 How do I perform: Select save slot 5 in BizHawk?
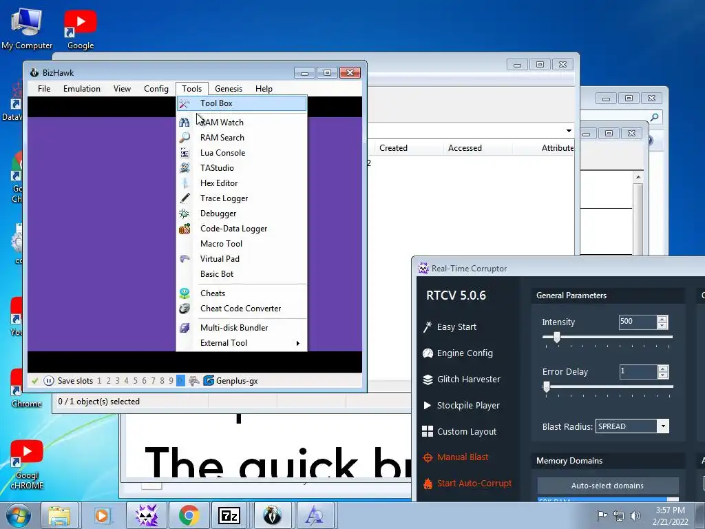click(x=136, y=380)
